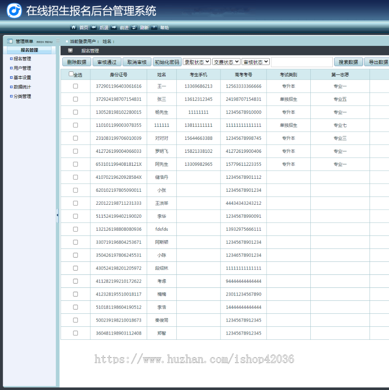Click name cell 对对对
Screen dimensions: 389x390
[x=162, y=138]
